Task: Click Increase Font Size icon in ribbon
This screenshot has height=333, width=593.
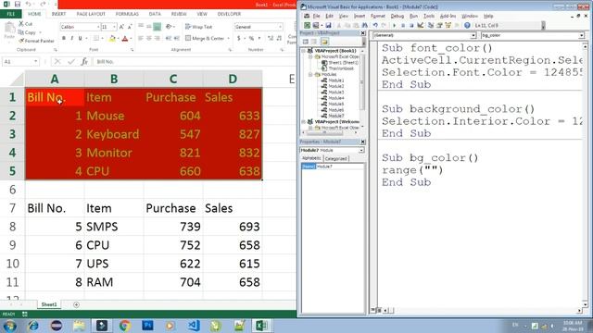Action: 121,27
